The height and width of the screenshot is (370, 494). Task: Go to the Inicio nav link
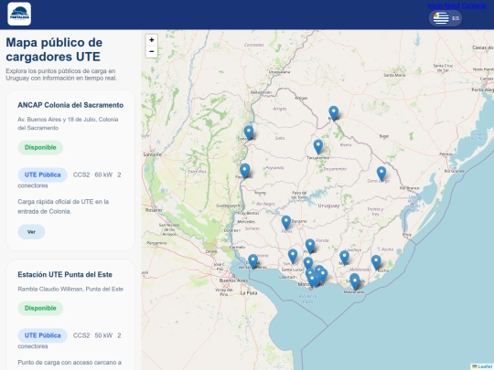435,5
